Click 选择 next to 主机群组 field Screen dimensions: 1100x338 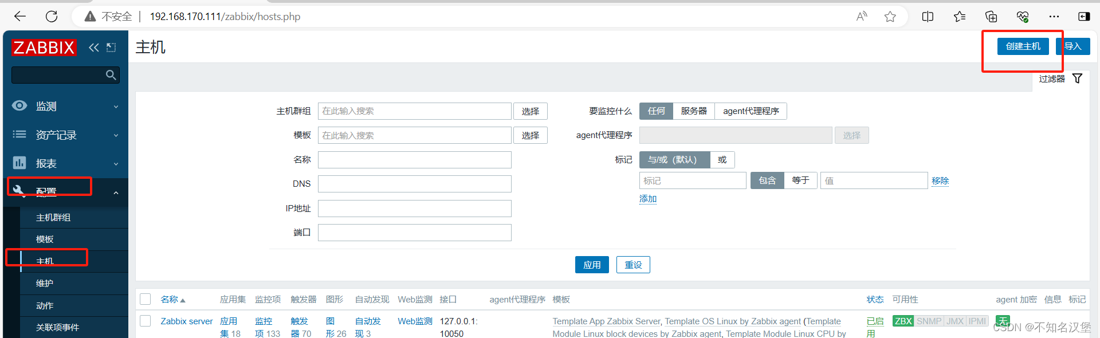coord(531,111)
